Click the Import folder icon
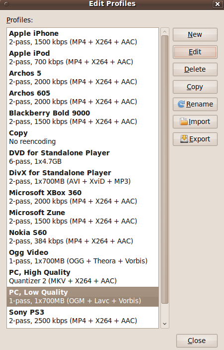This screenshot has width=224, height=350. pyautogui.click(x=184, y=121)
